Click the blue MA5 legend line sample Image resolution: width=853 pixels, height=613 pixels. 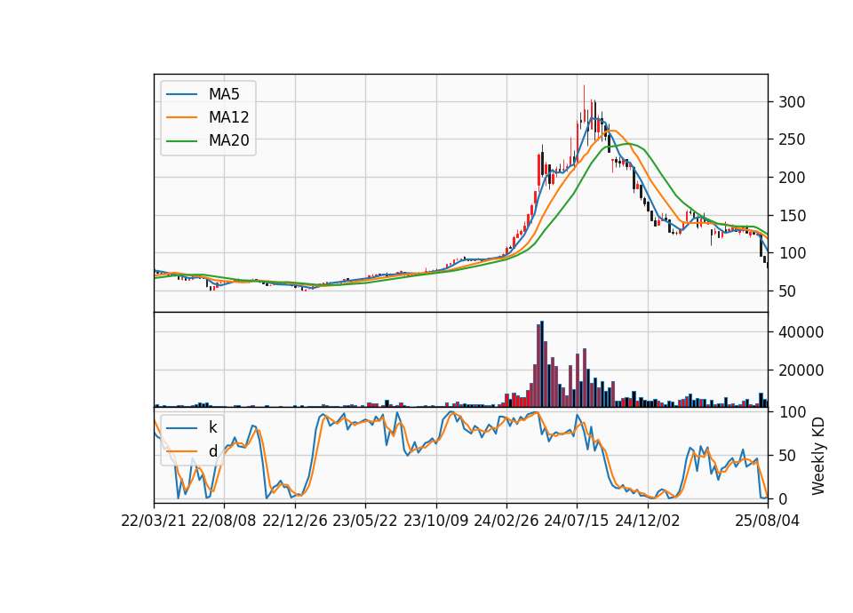click(181, 94)
